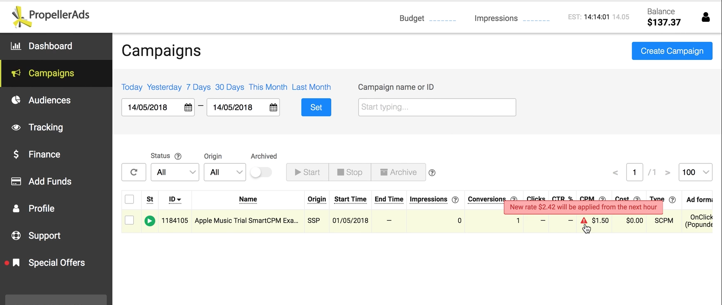The height and width of the screenshot is (305, 722).
Task: Go to next page arrow
Action: coord(668,173)
